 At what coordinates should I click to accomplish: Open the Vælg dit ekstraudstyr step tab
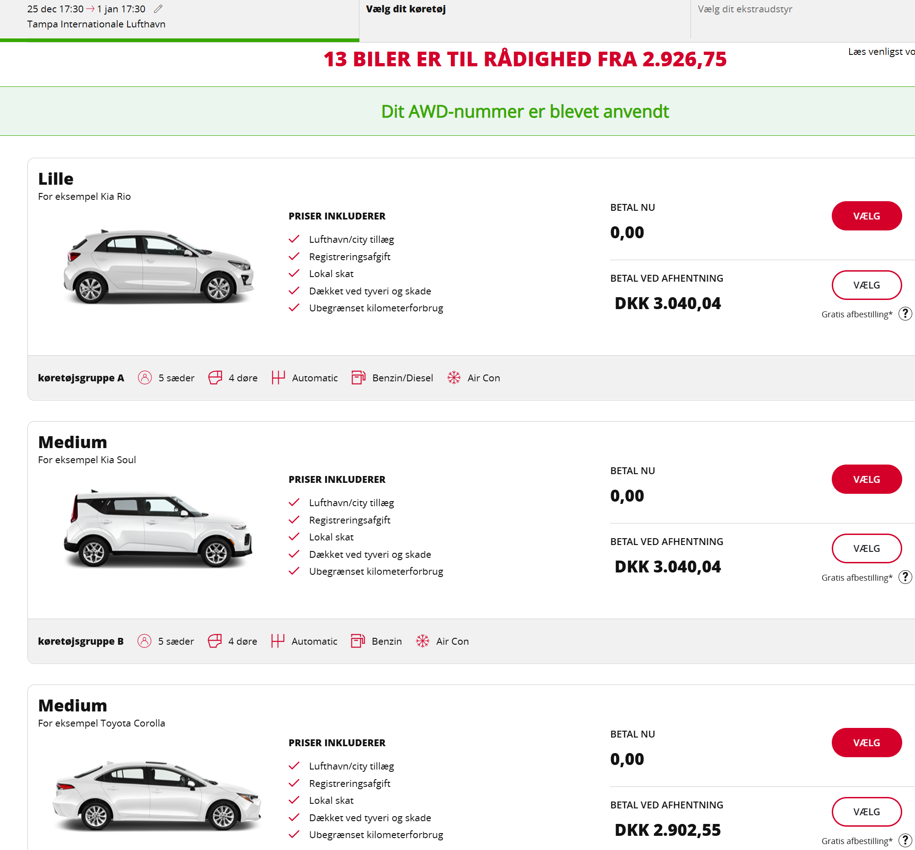pyautogui.click(x=745, y=9)
